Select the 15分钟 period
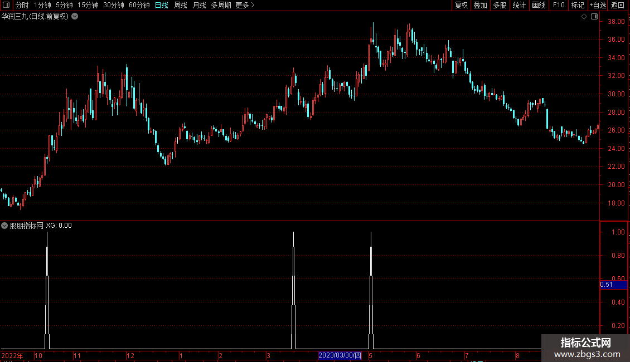Screen dimensions: 630x362 [x=88, y=5]
